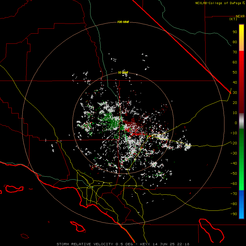Click the "NEXR" label above the color scale
The width and height of the screenshot is (246, 246).
(x=240, y=16)
